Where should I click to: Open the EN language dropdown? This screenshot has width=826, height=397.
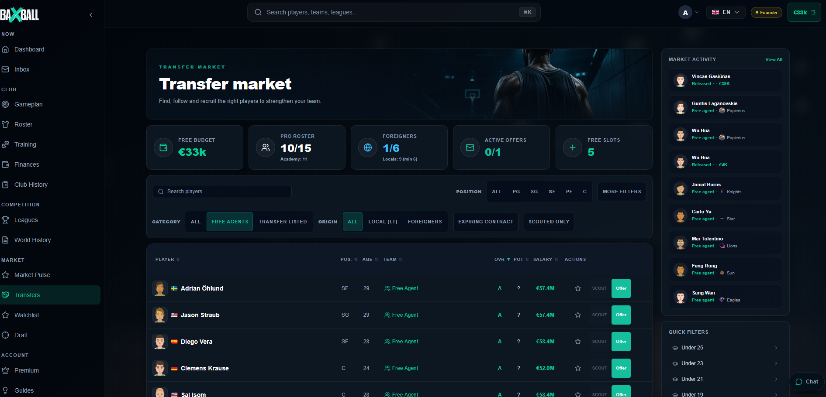[726, 12]
